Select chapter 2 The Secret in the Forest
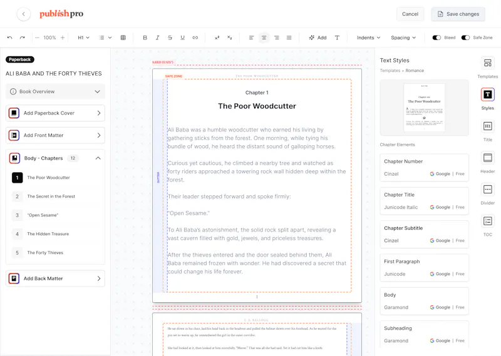 click(55, 196)
